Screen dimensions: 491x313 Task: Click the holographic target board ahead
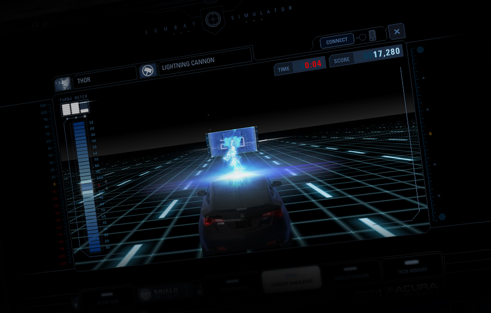232,141
